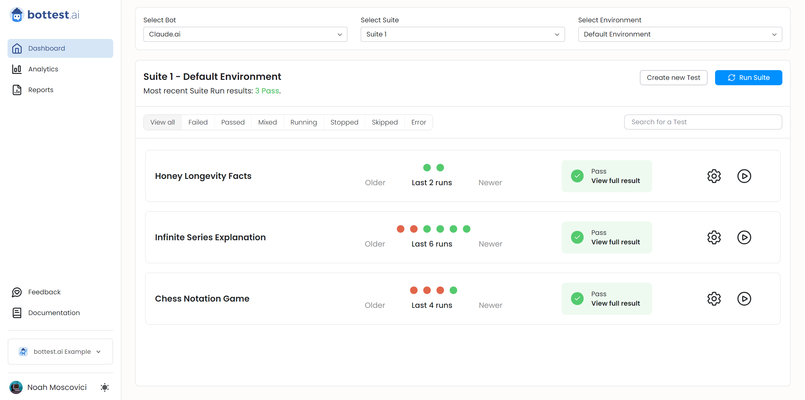The width and height of the screenshot is (805, 400).
Task: Open the Reports page icon
Action: click(17, 90)
